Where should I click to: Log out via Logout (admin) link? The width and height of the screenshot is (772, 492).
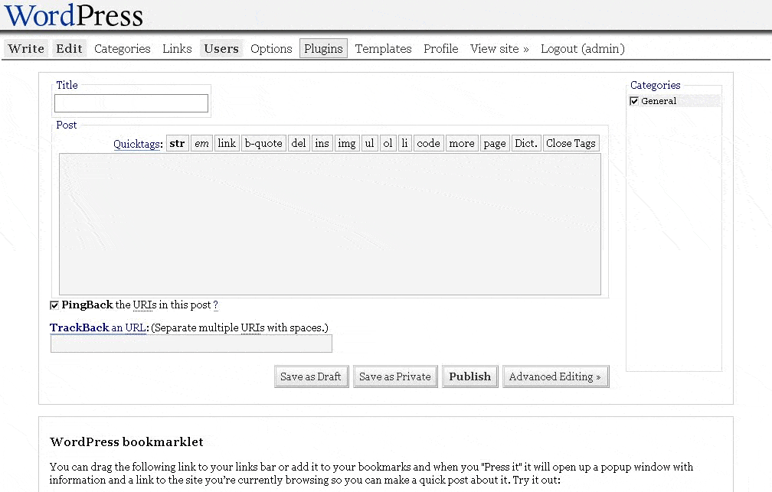[x=582, y=49]
